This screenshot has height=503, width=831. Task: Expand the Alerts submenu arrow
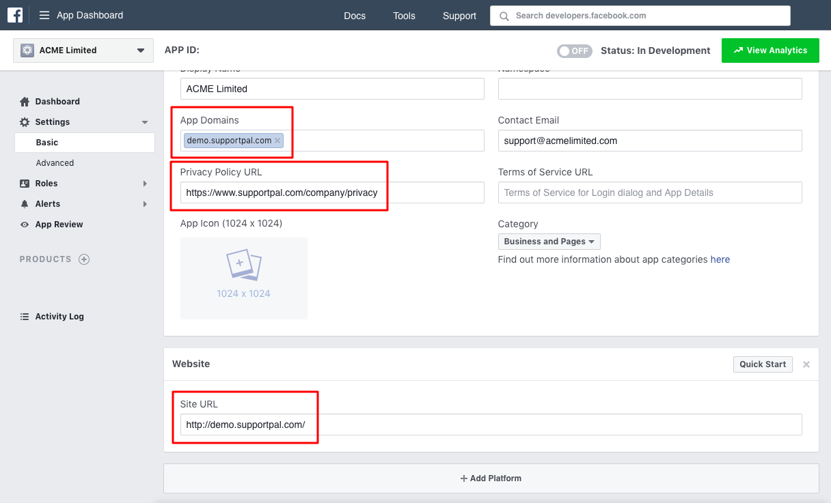[x=145, y=204]
